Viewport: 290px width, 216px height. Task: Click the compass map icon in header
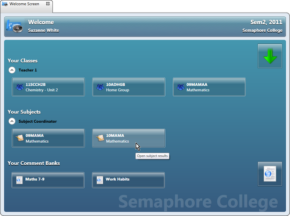[x=14, y=27]
